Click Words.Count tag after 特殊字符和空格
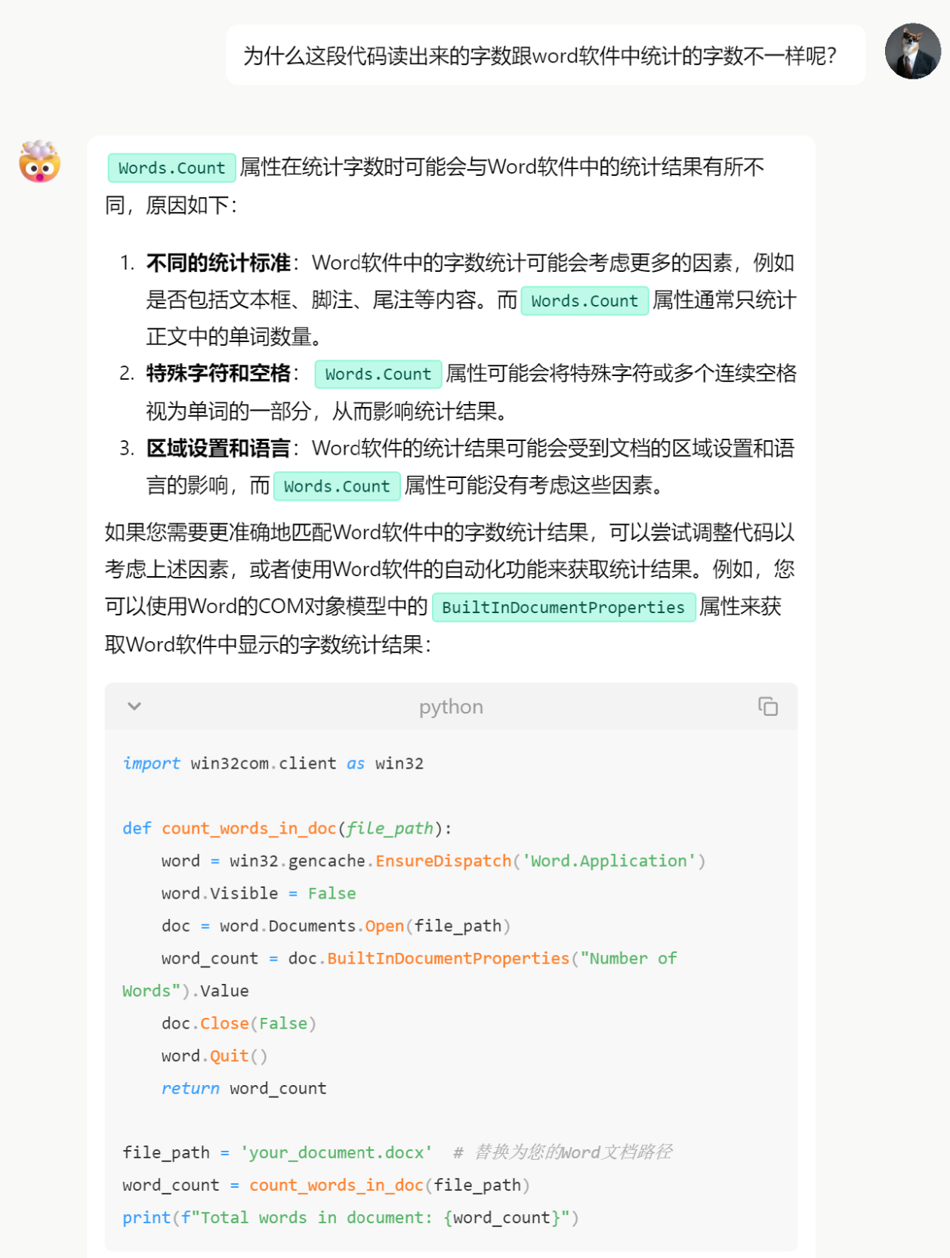The height and width of the screenshot is (1258, 950). point(378,374)
